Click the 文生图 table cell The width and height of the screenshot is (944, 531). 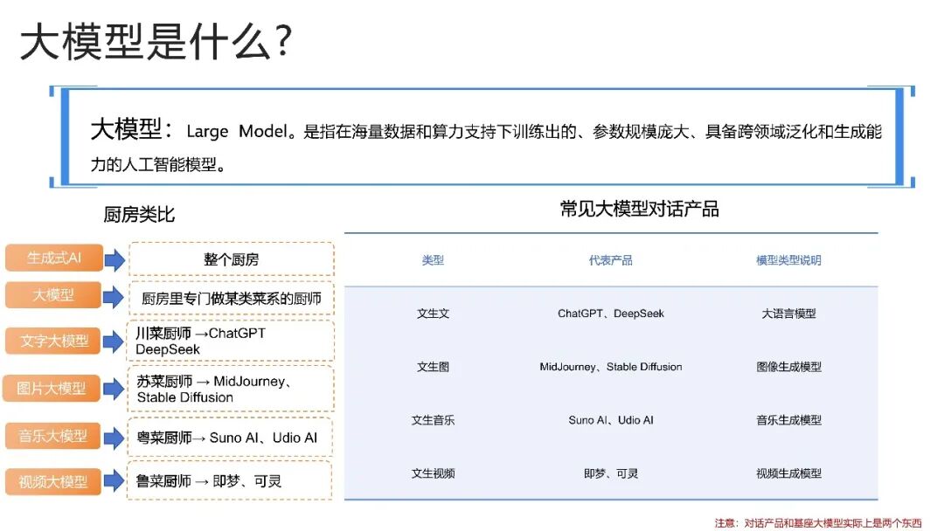pos(433,367)
